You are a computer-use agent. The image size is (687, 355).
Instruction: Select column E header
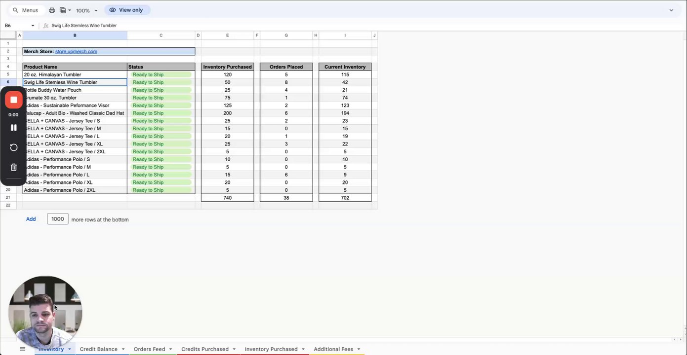point(227,35)
